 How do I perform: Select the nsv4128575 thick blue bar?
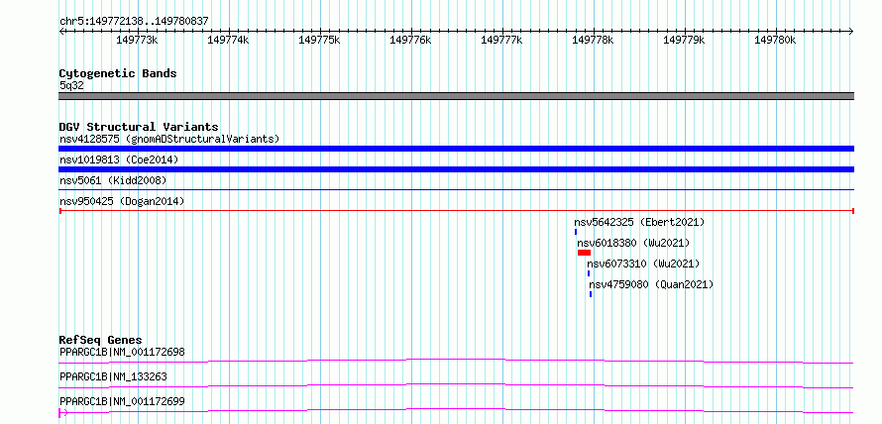[456, 149]
